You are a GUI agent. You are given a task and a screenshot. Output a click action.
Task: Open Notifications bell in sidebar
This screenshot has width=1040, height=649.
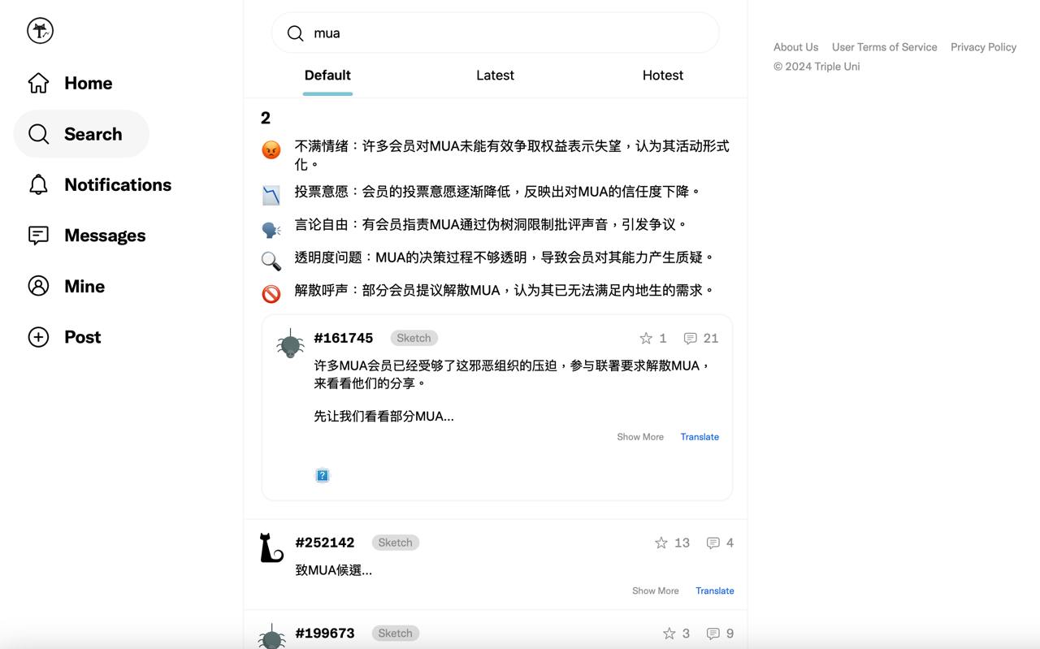[x=100, y=184]
